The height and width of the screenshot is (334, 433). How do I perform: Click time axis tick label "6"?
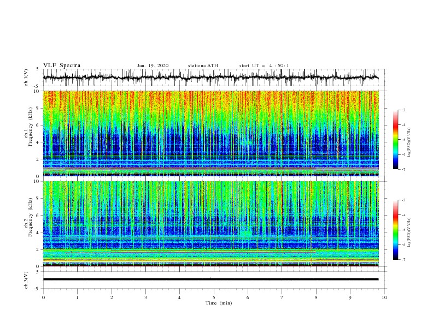tap(248, 297)
